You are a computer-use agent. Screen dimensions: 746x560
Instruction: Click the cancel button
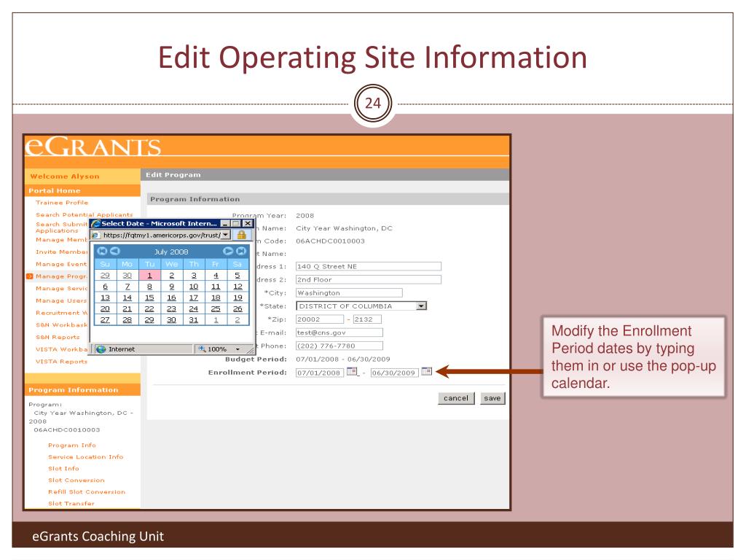click(x=456, y=398)
